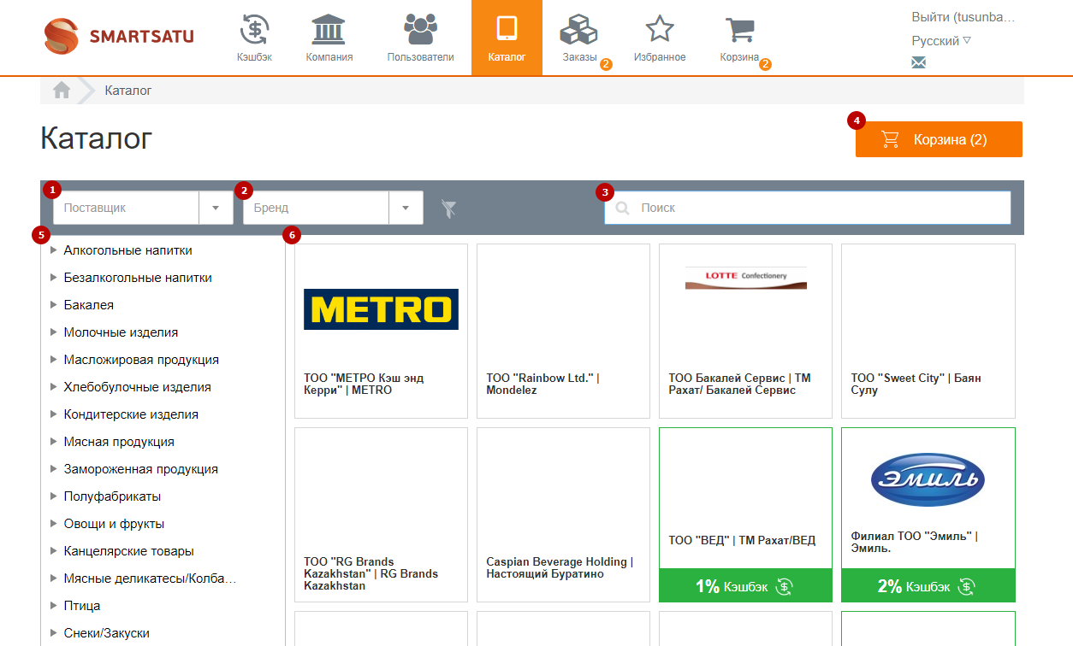Click the 2% Кэшбэк green banner
1073x646 pixels.
(x=928, y=586)
